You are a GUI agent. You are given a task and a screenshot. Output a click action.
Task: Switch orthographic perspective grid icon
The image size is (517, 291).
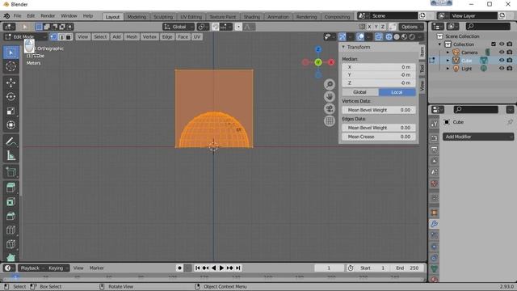click(x=330, y=121)
